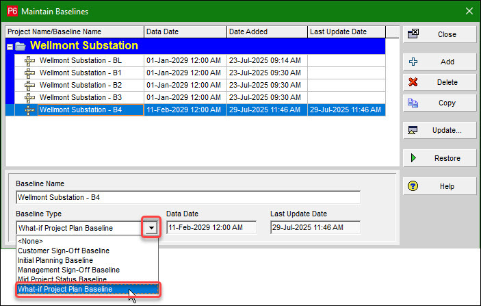This screenshot has width=481, height=306.
Task: Click the baseline icon beside Wellmont Substation - BL
Action: pyautogui.click(x=29, y=60)
